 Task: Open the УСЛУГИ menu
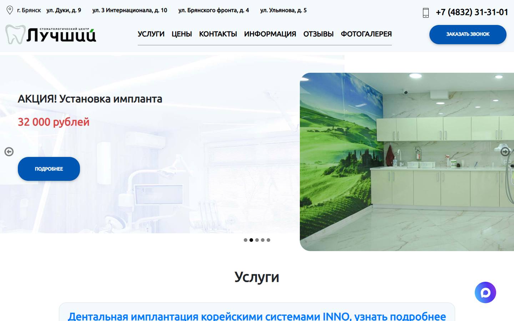coord(151,34)
